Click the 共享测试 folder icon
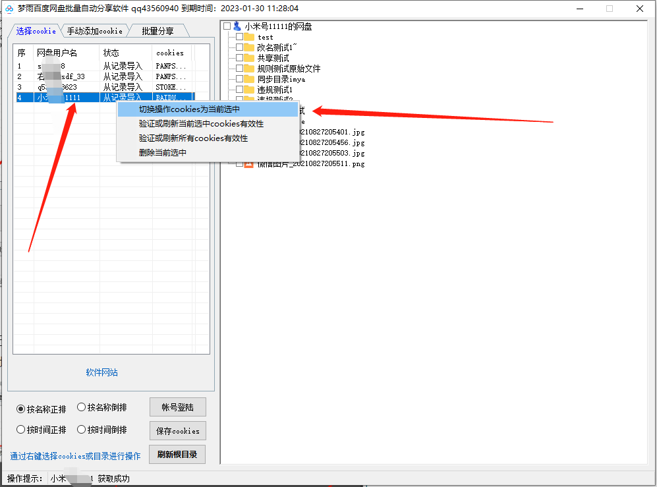The image size is (657, 487). point(249,58)
